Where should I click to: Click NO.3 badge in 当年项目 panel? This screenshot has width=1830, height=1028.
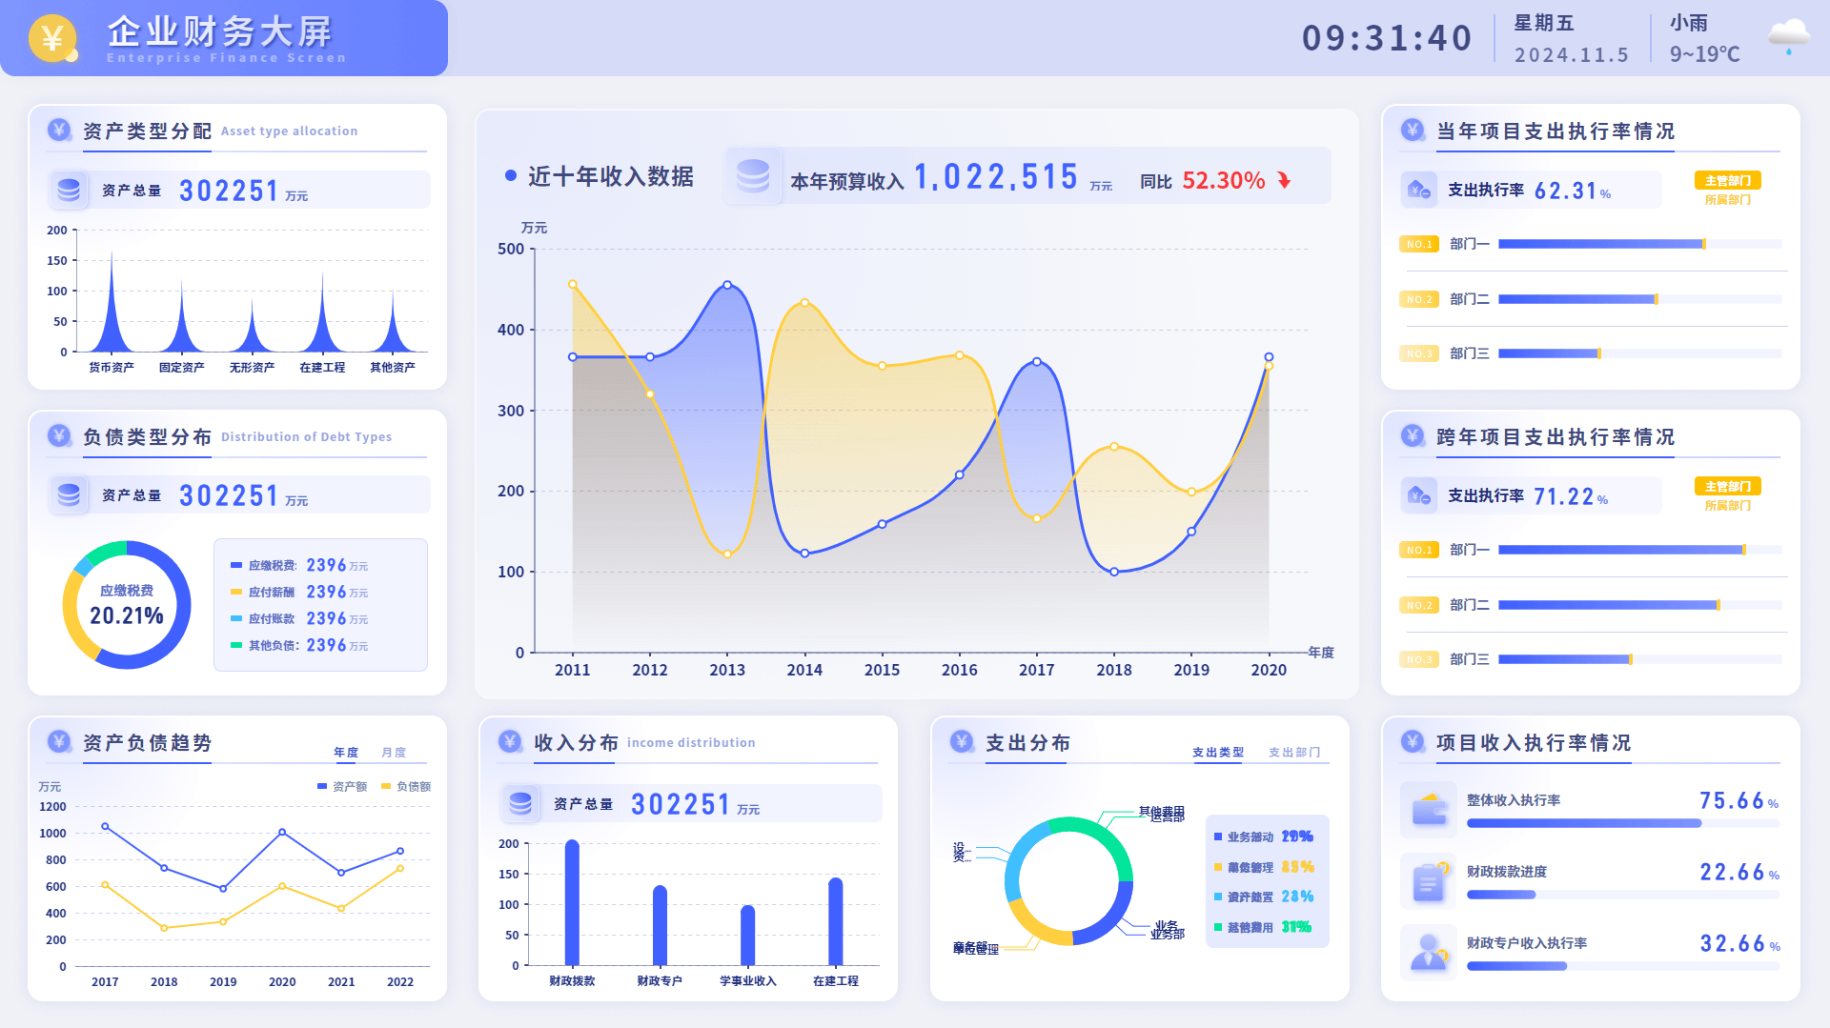point(1419,353)
